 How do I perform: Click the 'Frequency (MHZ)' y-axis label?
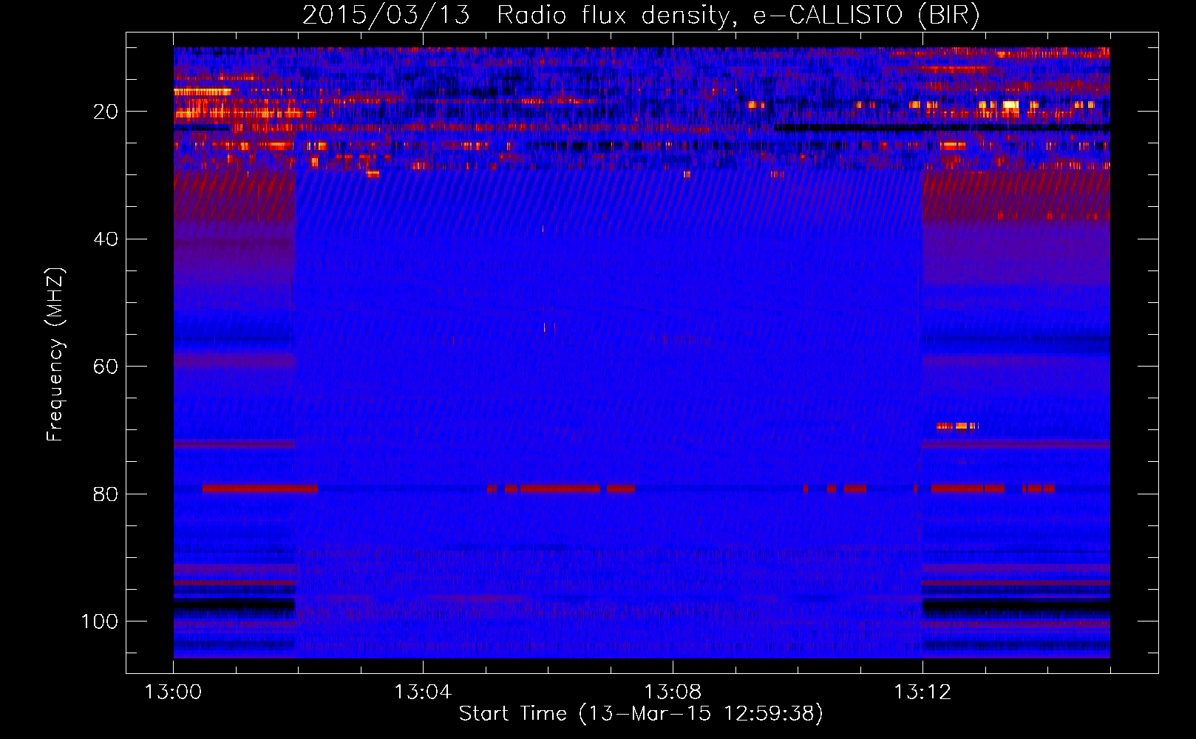(55, 354)
